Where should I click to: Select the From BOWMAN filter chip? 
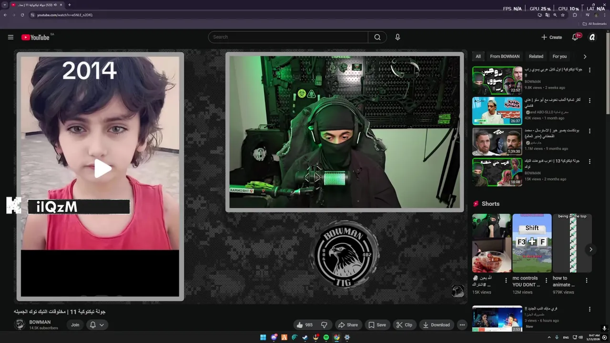click(505, 56)
